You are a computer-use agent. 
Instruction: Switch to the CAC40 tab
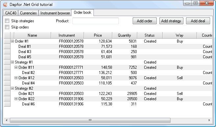tap(11, 13)
